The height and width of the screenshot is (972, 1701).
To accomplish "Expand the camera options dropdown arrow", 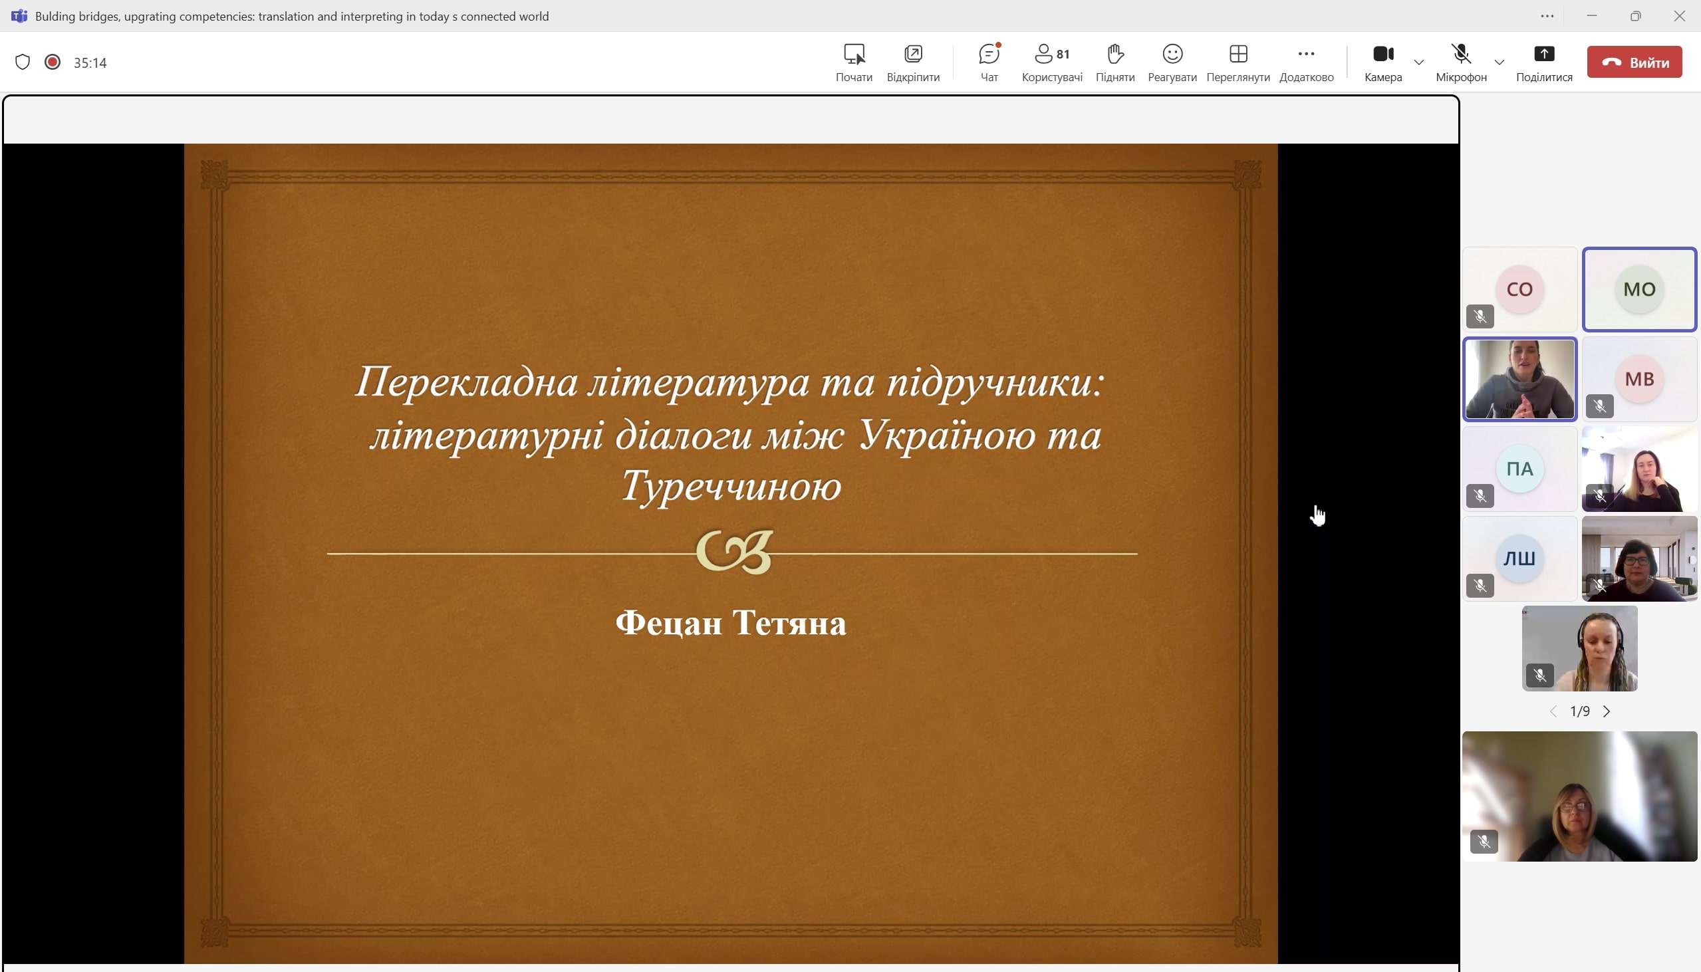I will (1418, 62).
